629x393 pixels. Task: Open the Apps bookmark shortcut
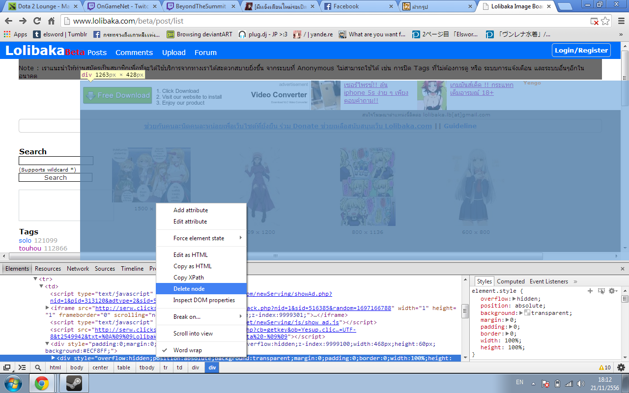point(15,34)
